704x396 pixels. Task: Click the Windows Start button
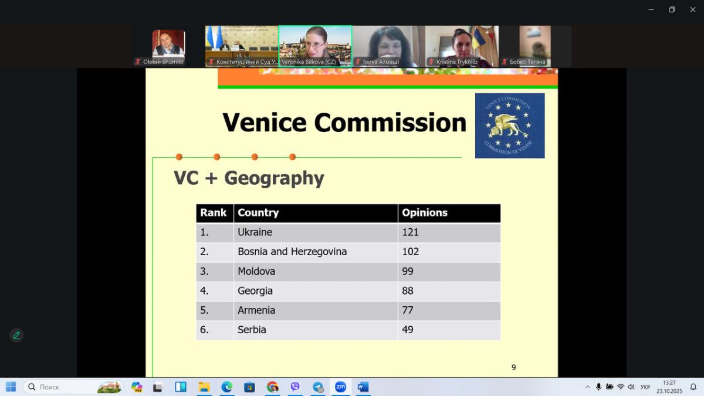pos(11,387)
